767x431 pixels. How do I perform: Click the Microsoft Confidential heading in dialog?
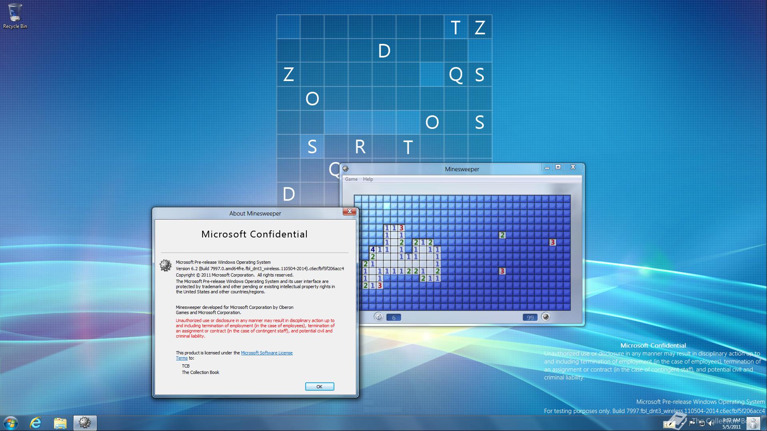tap(254, 234)
